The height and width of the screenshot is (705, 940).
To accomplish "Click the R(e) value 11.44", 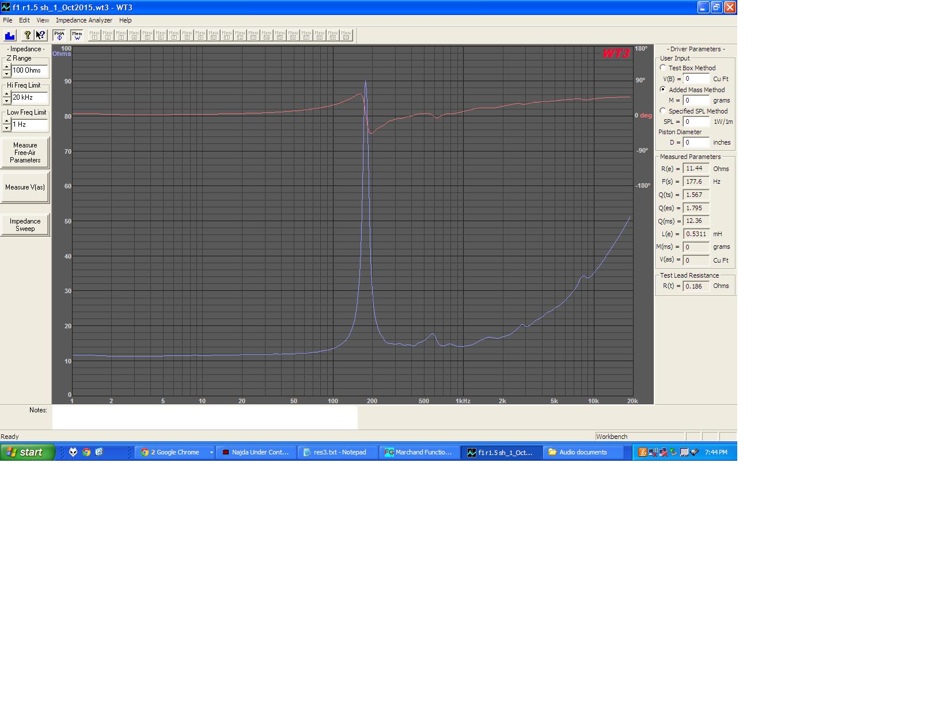I will [696, 169].
